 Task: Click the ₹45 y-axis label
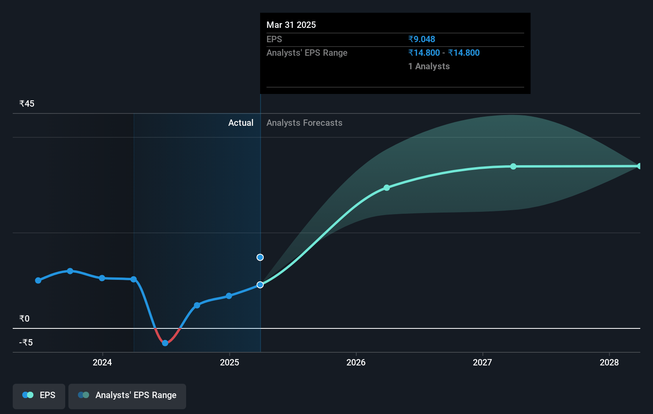pos(27,104)
